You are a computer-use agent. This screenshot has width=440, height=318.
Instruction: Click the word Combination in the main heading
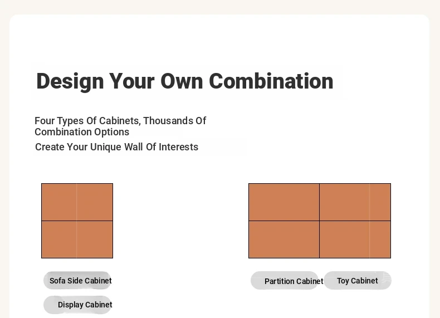(x=271, y=81)
